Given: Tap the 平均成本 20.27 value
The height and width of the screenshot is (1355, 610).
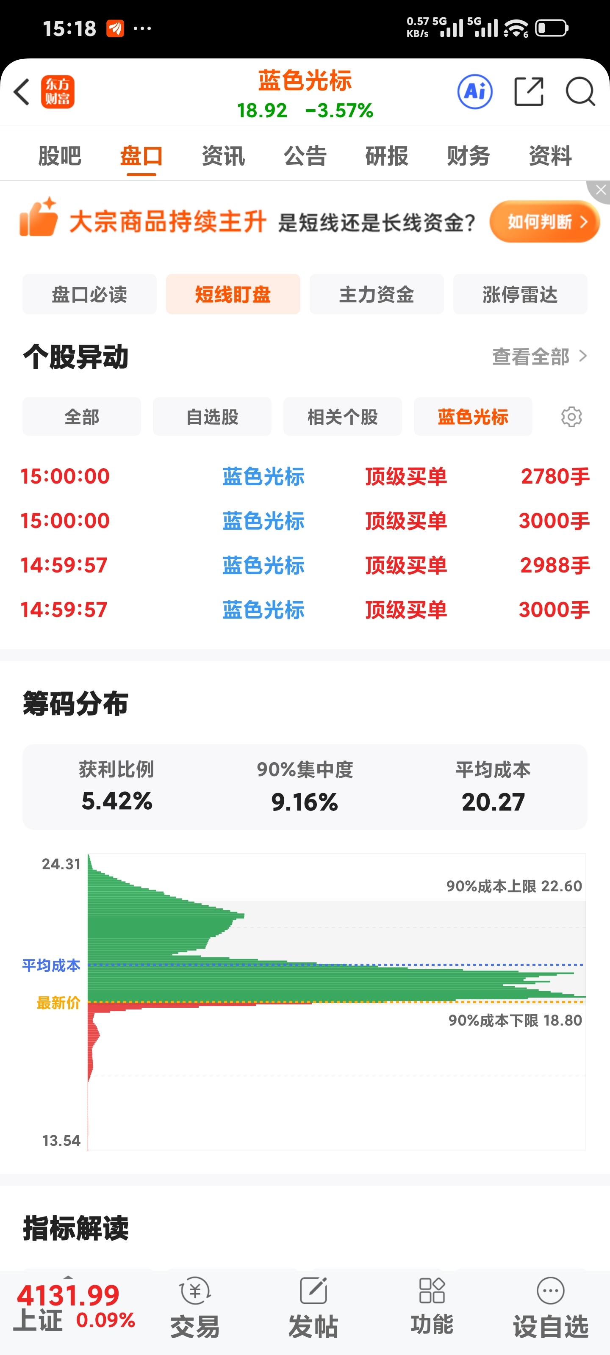Looking at the screenshot, I should 493,802.
